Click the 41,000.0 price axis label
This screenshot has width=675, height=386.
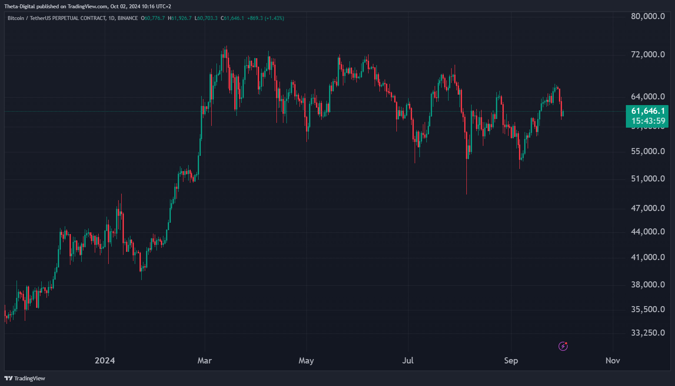tap(648, 257)
